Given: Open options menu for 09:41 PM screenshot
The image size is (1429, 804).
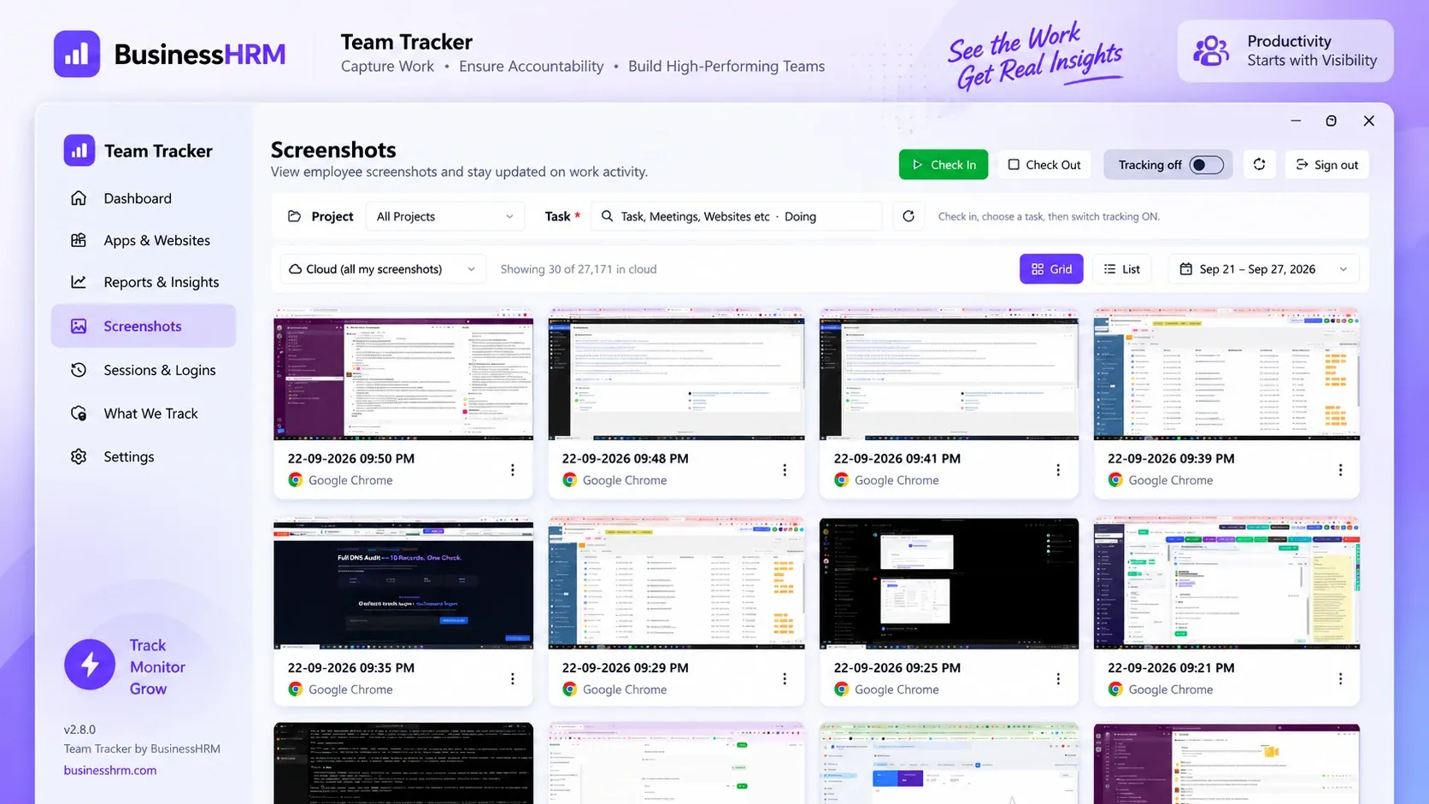Looking at the screenshot, I should tap(1058, 470).
